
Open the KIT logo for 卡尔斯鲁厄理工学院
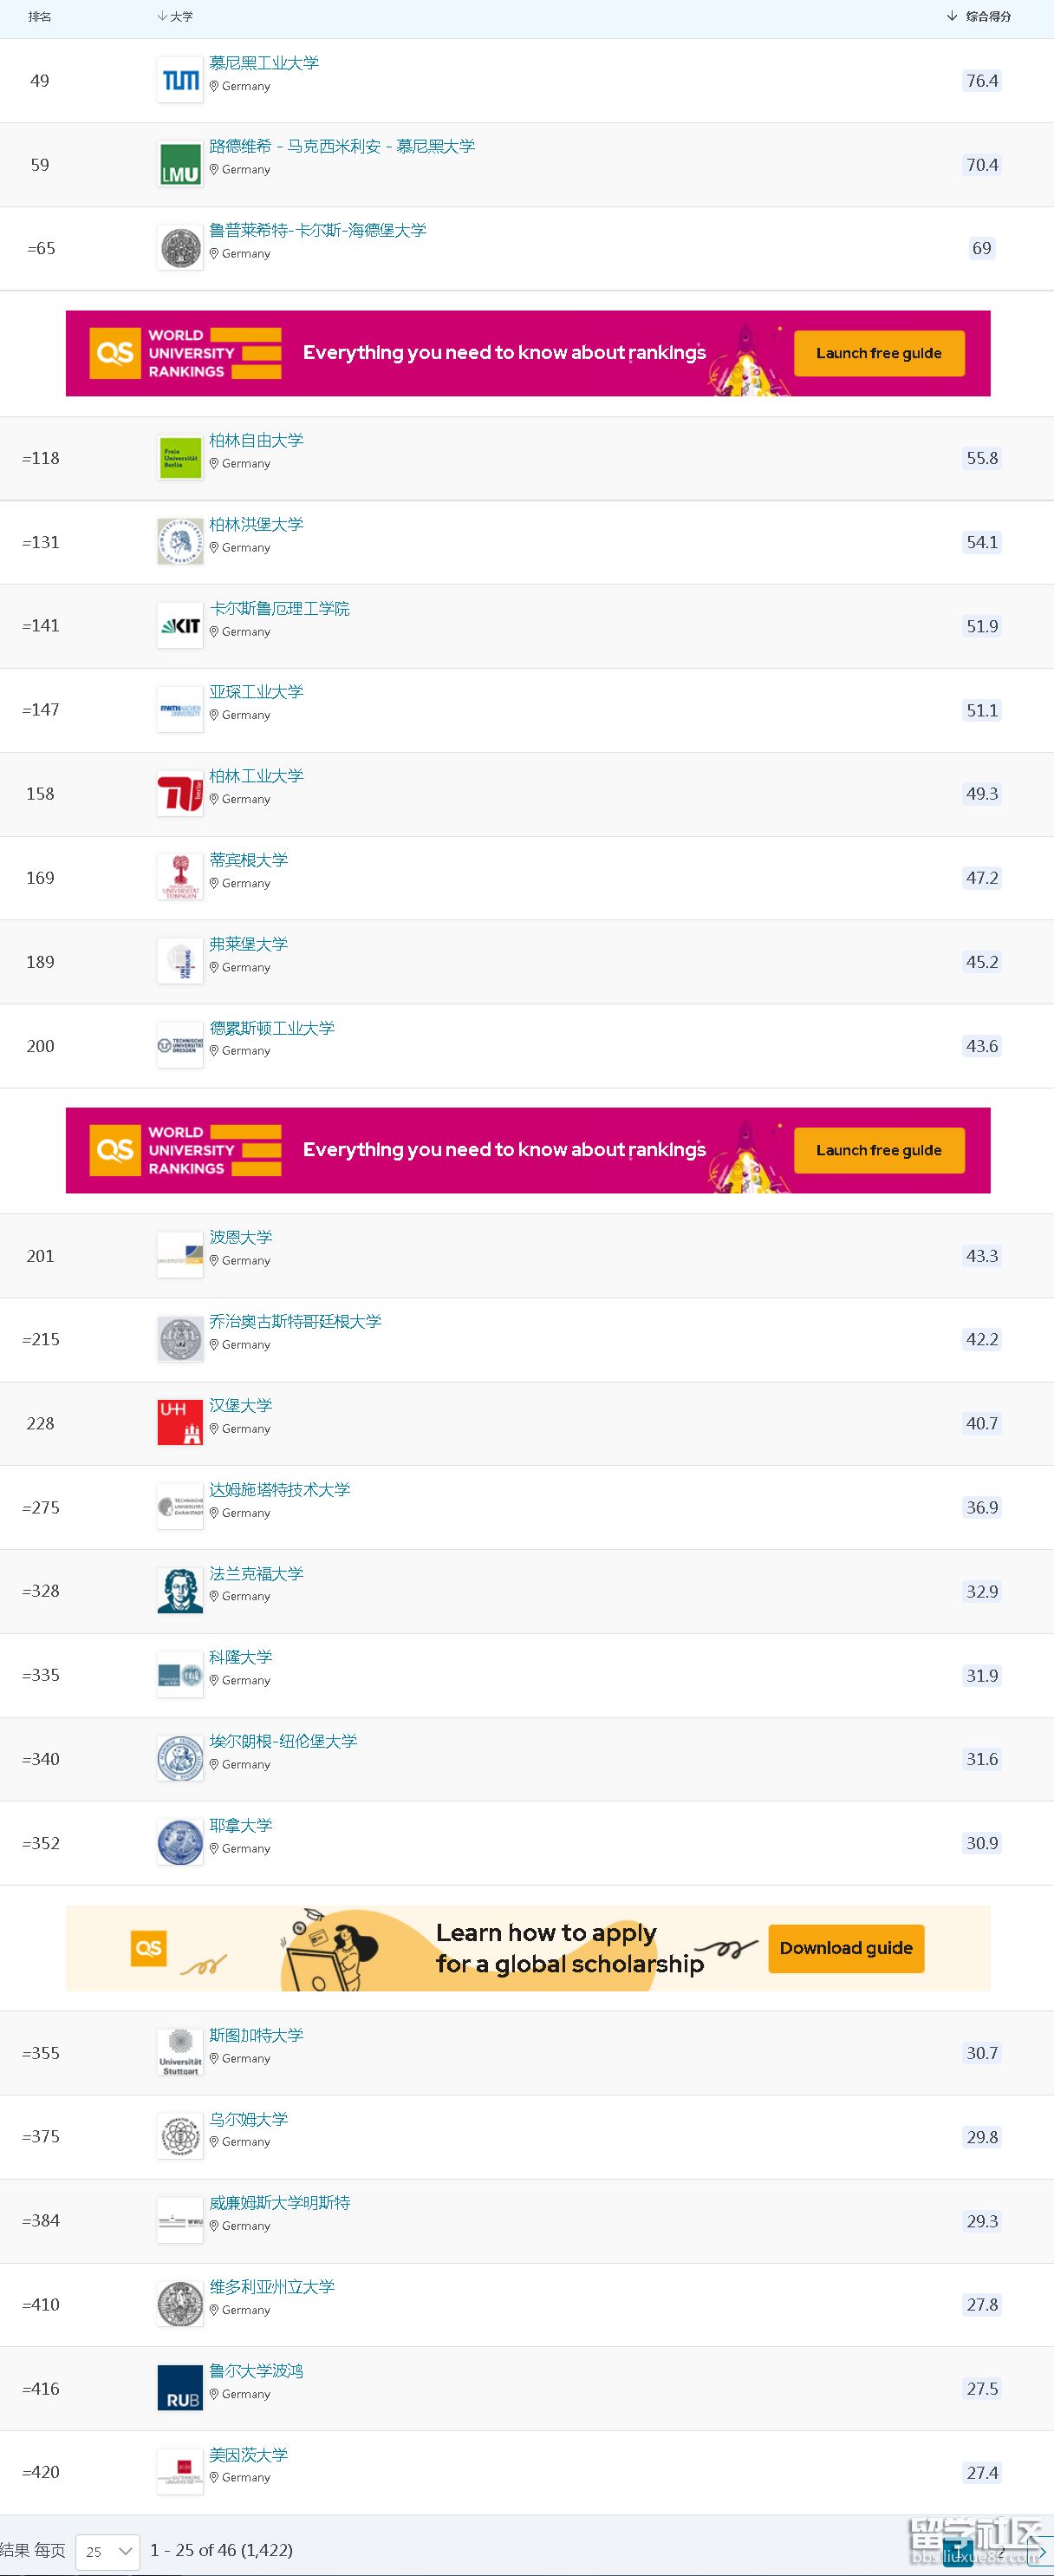(x=179, y=626)
